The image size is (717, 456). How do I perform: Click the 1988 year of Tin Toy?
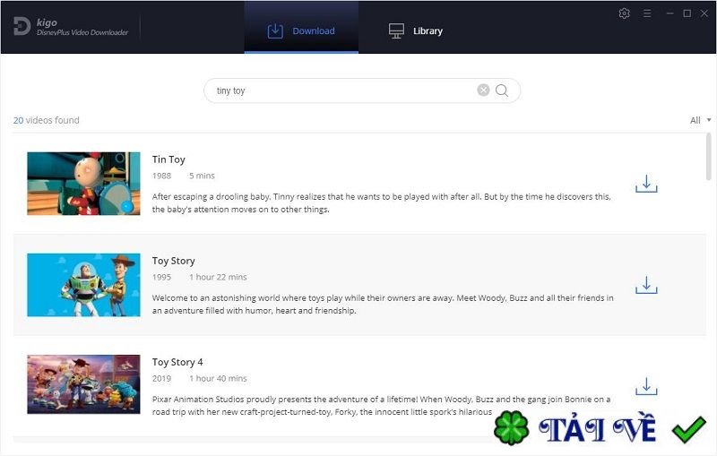click(161, 176)
